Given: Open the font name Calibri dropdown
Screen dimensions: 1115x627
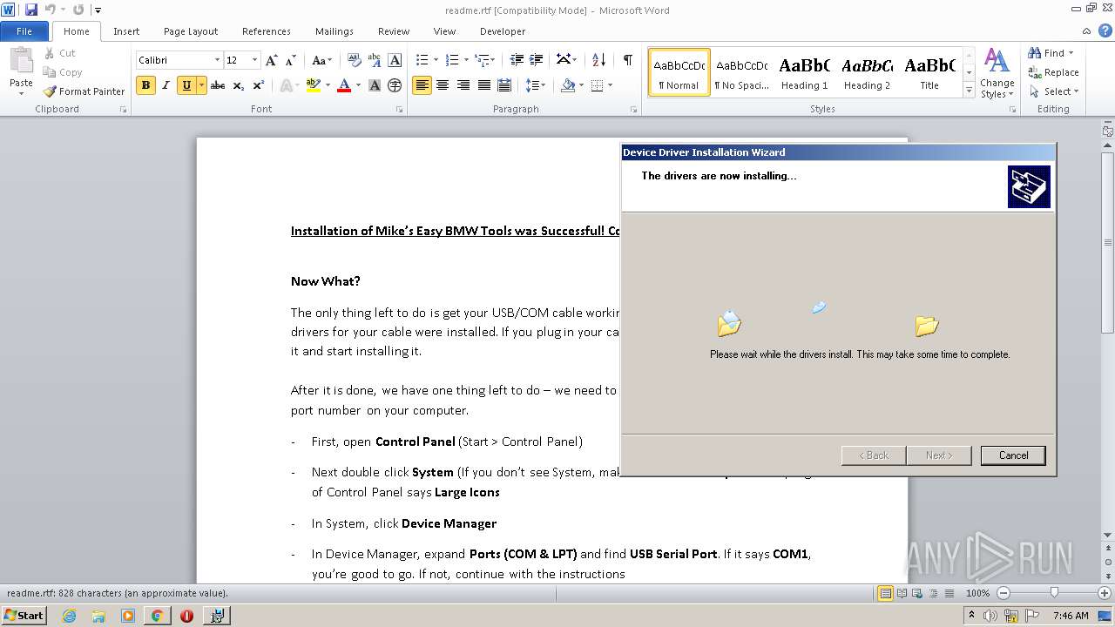Looking at the screenshot, I should (x=217, y=60).
